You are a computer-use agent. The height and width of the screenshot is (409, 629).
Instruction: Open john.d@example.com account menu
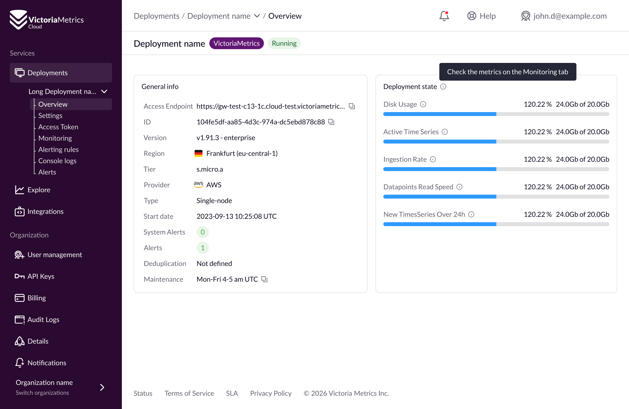564,16
